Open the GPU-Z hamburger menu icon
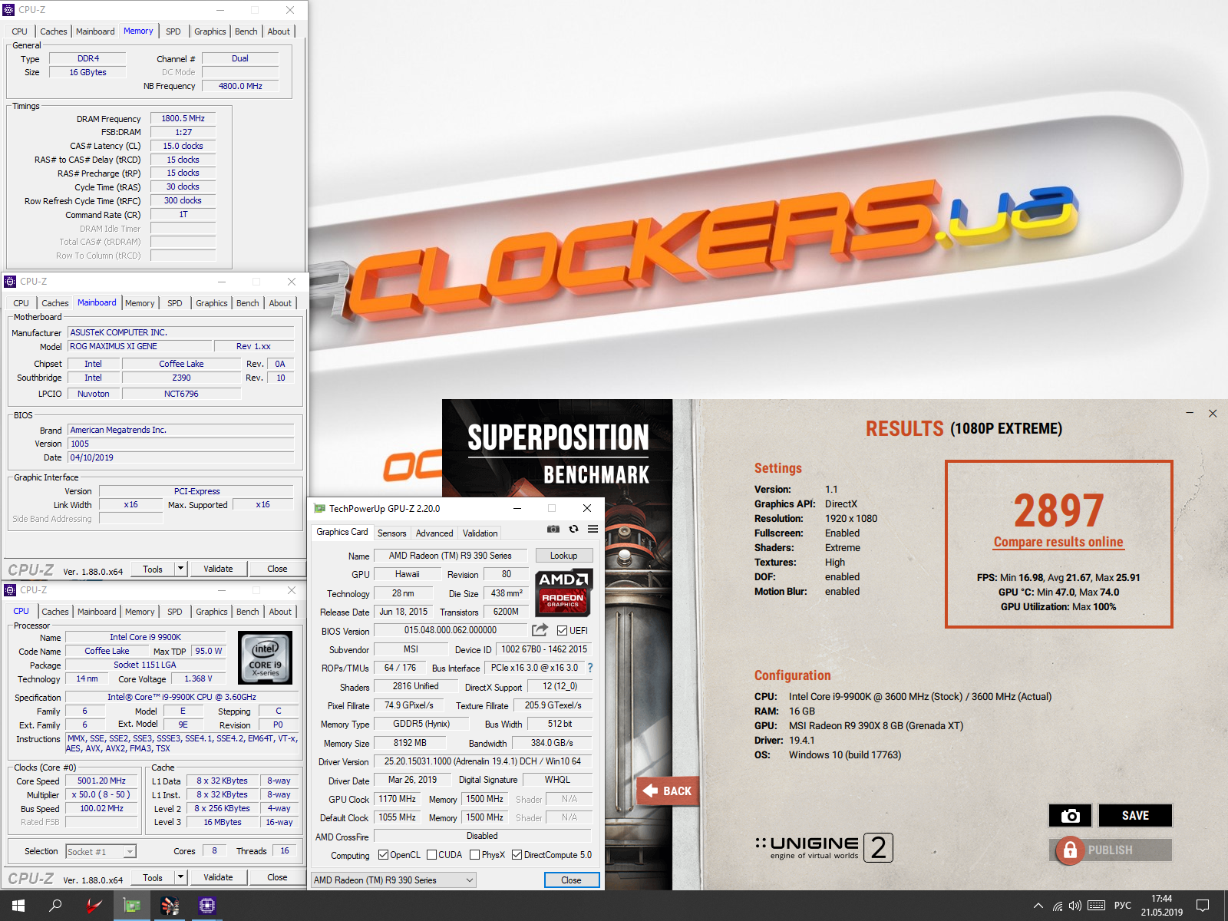1228x921 pixels. [x=593, y=529]
